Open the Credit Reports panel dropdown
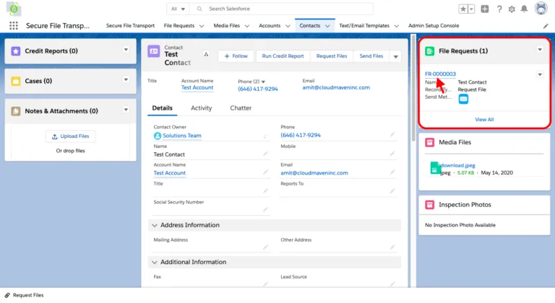 pos(126,50)
